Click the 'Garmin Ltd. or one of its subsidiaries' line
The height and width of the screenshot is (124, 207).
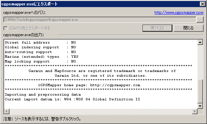coord(101,76)
